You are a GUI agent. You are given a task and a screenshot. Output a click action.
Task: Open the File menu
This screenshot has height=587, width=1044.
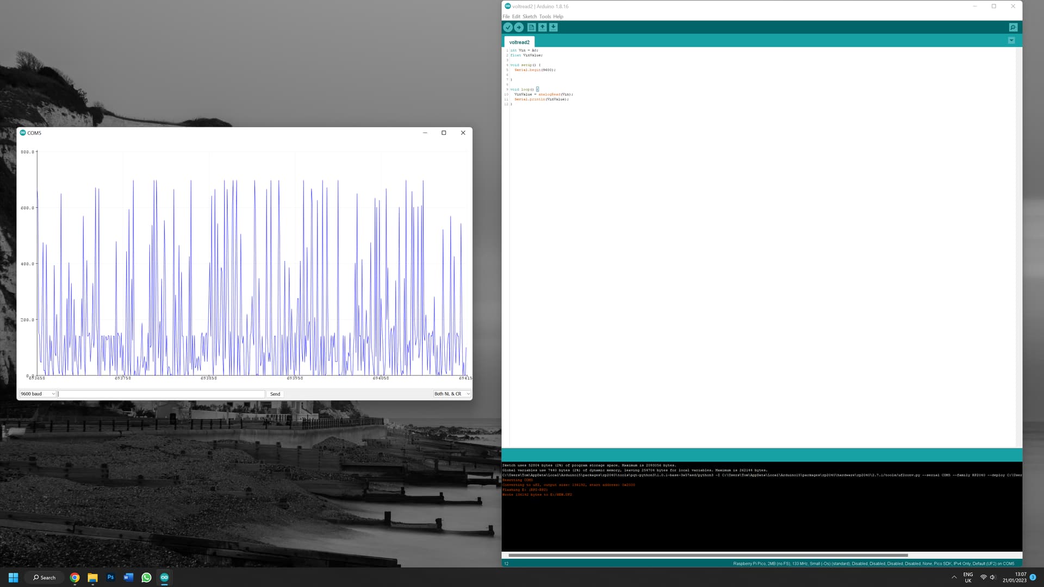pyautogui.click(x=506, y=16)
